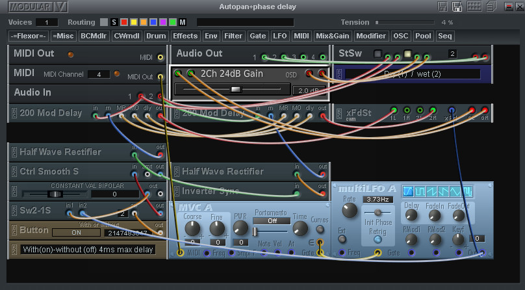Toggle the Ext button on multiLFO A
The image size is (525, 290).
click(x=342, y=239)
